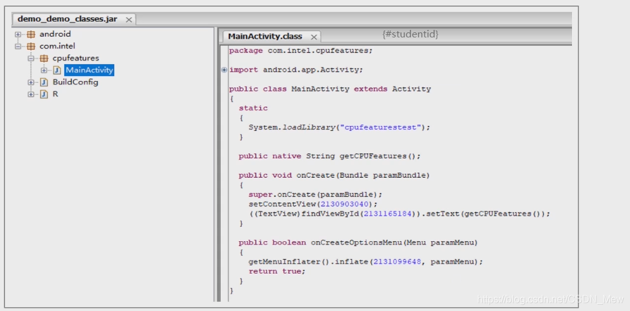
Task: Click the onCreate(Bundle paramBundle) method signature
Action: (334, 175)
